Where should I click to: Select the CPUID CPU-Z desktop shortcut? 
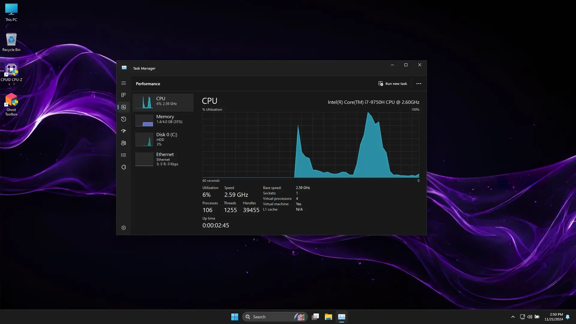tap(11, 72)
